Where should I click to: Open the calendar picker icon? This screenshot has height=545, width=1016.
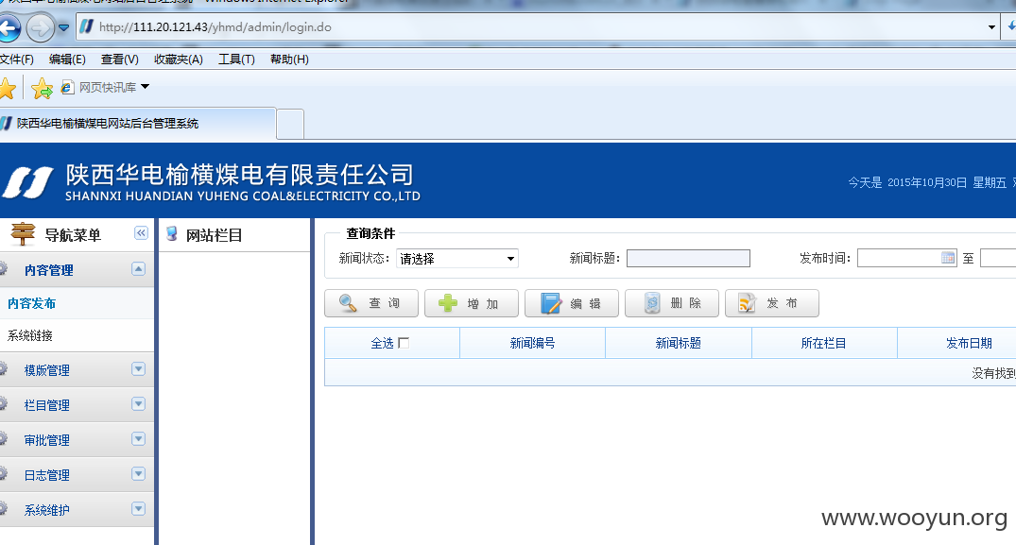click(x=948, y=258)
